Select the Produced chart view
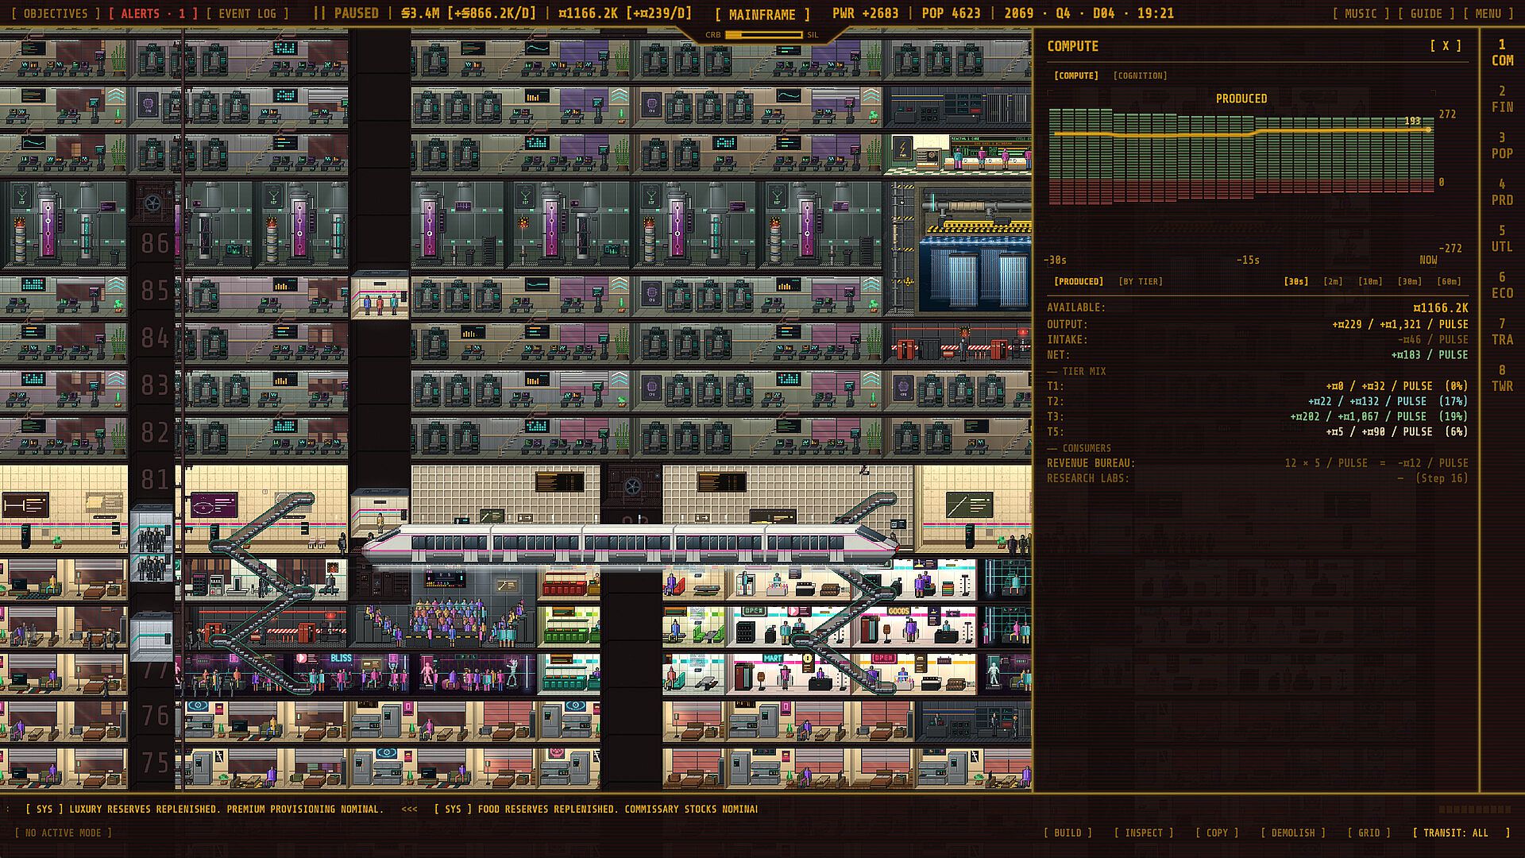The image size is (1525, 858). click(1079, 281)
